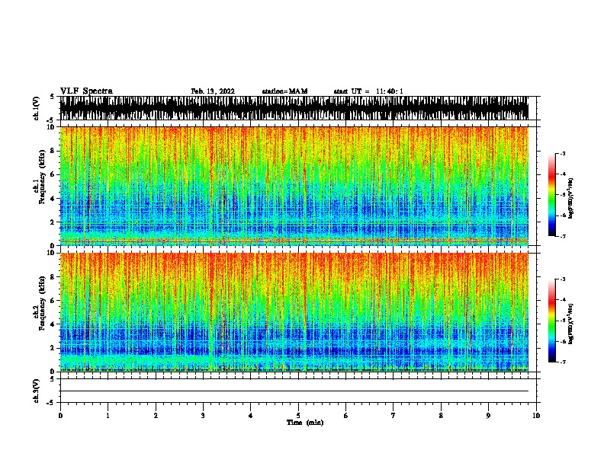Click the '8' kHz tick on ch.1 axis
604x466 pixels.
pos(53,151)
